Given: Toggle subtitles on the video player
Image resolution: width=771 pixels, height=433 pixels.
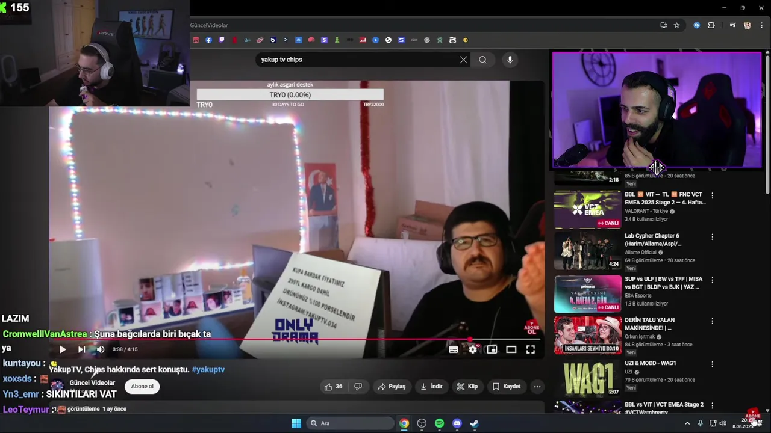Looking at the screenshot, I should point(454,349).
